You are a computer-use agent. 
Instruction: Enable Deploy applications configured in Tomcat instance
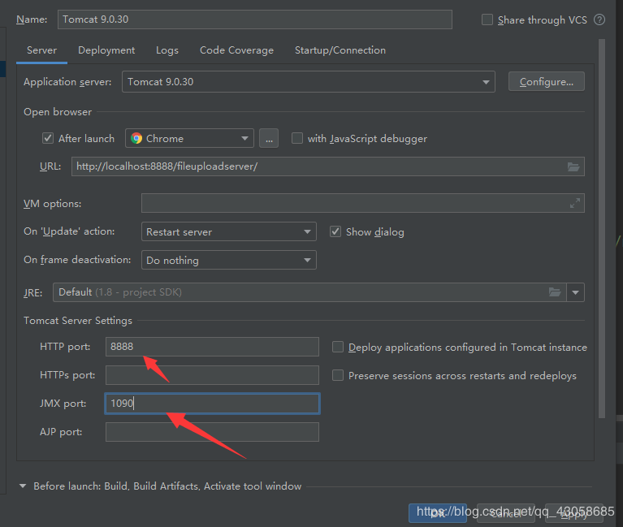[x=338, y=347]
